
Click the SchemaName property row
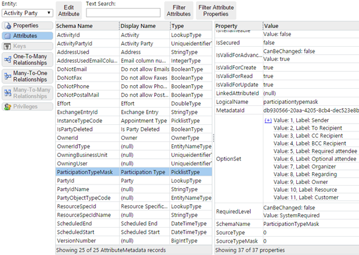click(x=287, y=224)
